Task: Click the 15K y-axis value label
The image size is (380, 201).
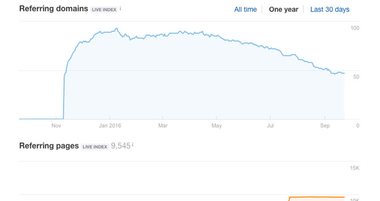Action: point(355,168)
